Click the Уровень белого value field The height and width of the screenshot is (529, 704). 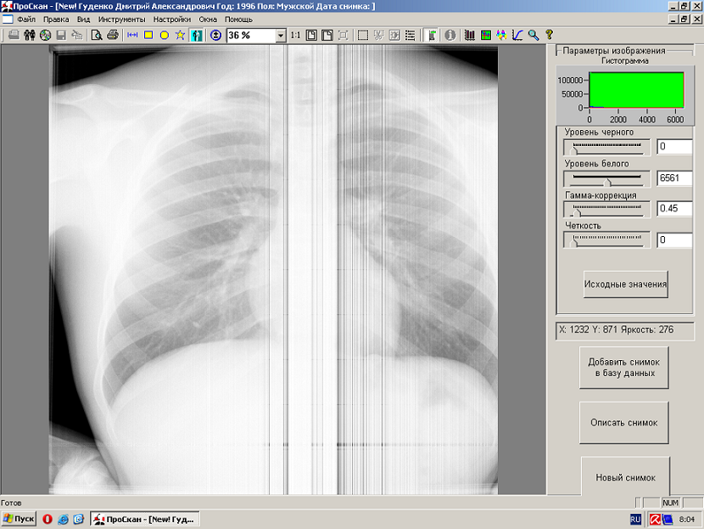tap(674, 178)
